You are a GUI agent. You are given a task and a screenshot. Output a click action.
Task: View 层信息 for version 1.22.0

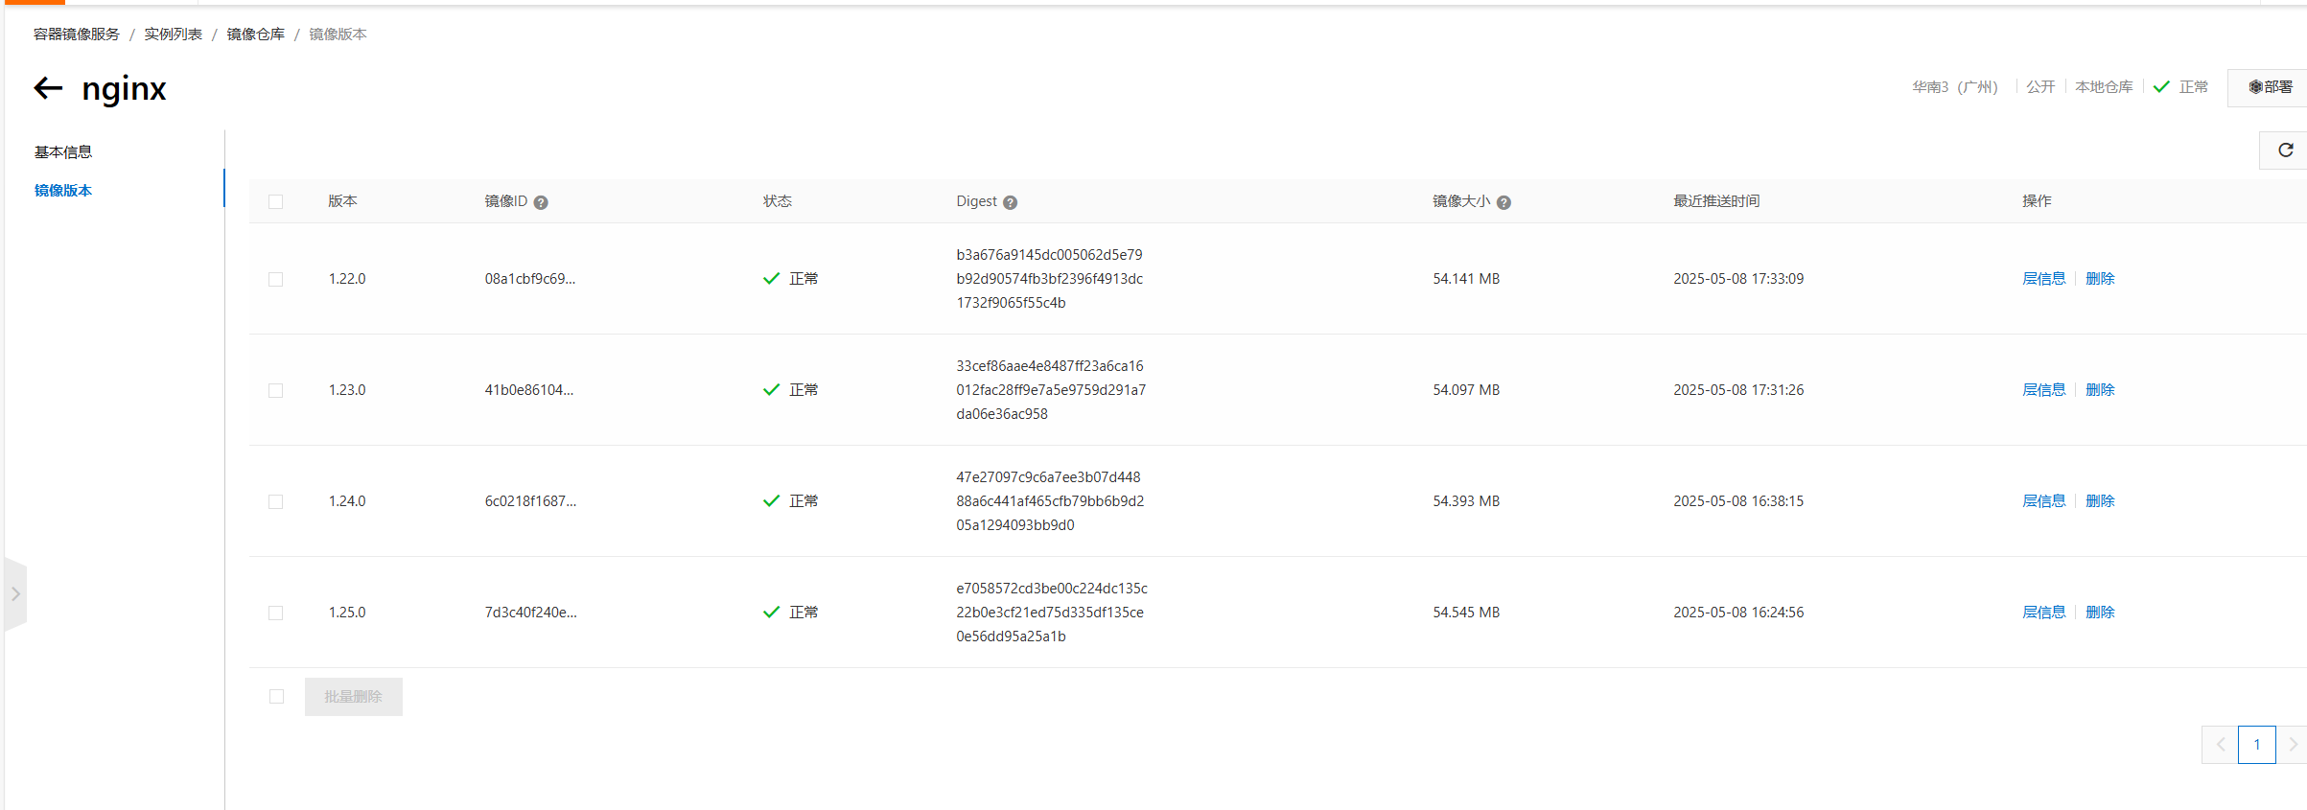(x=2043, y=278)
